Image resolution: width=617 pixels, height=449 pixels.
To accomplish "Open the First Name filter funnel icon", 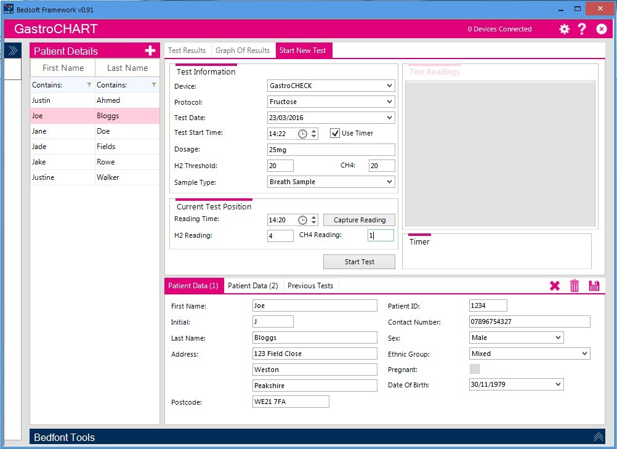I will (89, 84).
